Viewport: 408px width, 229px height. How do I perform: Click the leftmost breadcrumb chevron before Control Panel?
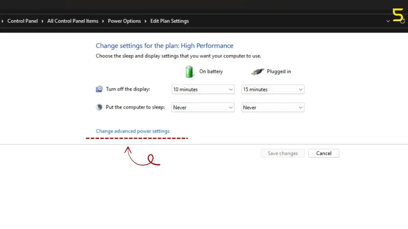pyautogui.click(x=2, y=21)
